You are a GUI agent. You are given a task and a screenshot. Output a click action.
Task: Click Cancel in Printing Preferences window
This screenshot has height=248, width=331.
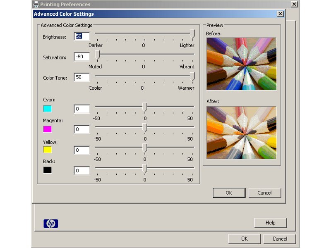(280, 239)
